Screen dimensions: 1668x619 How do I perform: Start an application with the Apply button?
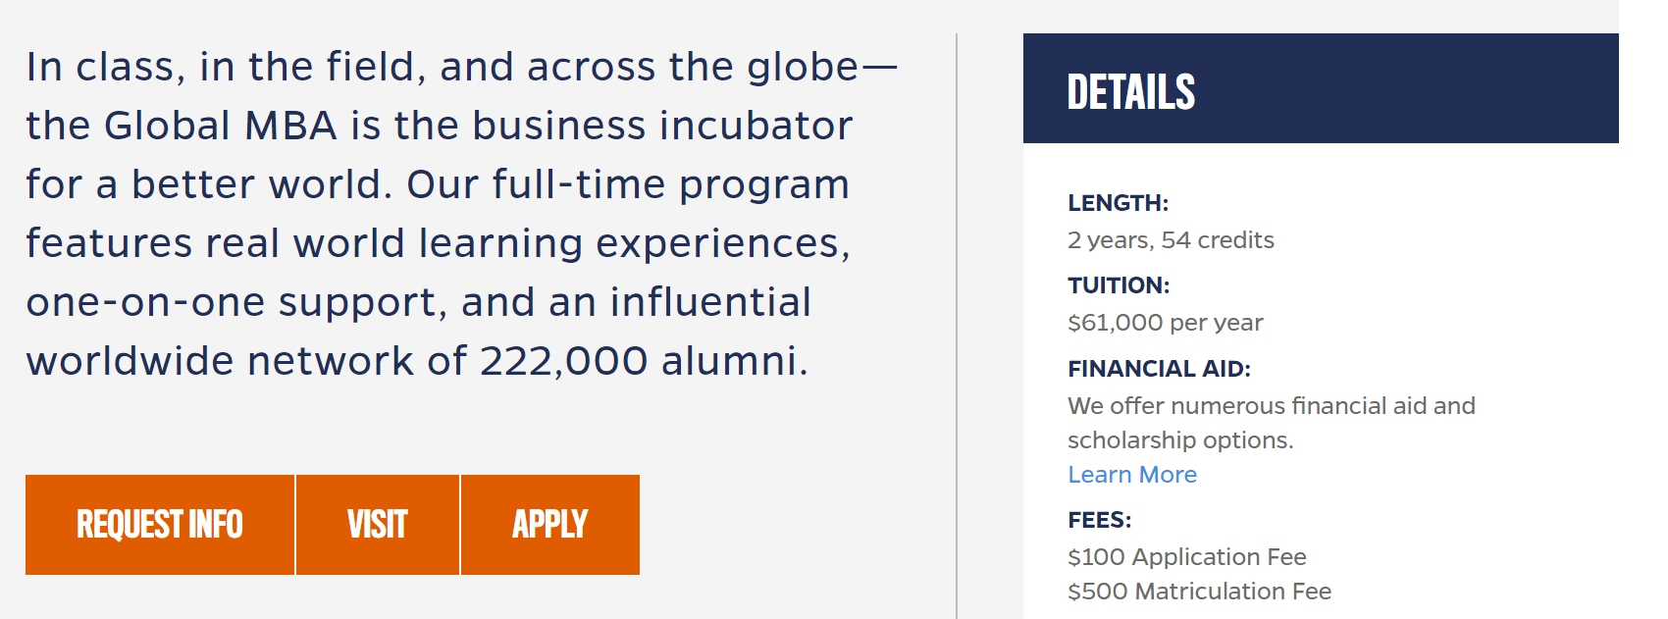(549, 525)
